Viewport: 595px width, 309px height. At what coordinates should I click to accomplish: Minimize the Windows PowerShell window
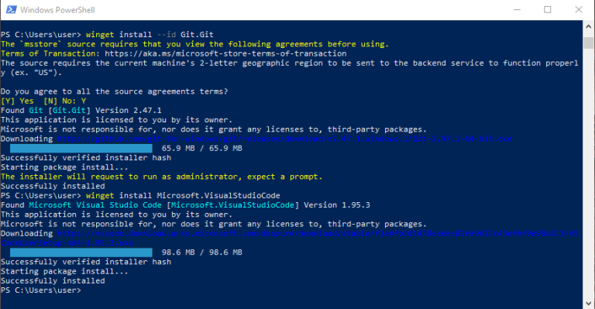pos(517,10)
